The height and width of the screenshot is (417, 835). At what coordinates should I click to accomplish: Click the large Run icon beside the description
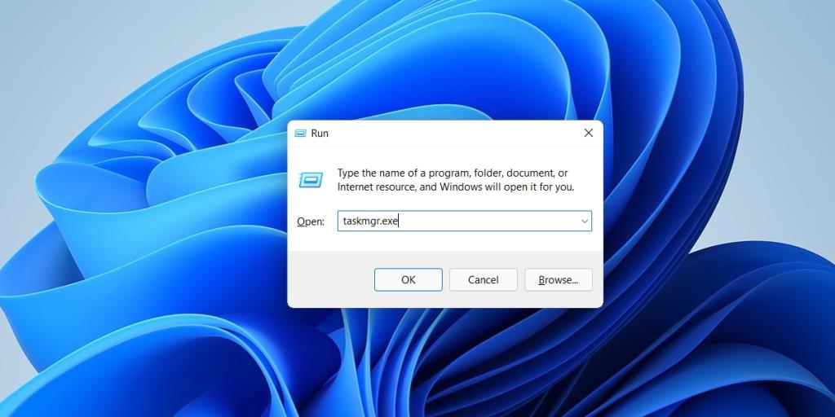point(311,180)
